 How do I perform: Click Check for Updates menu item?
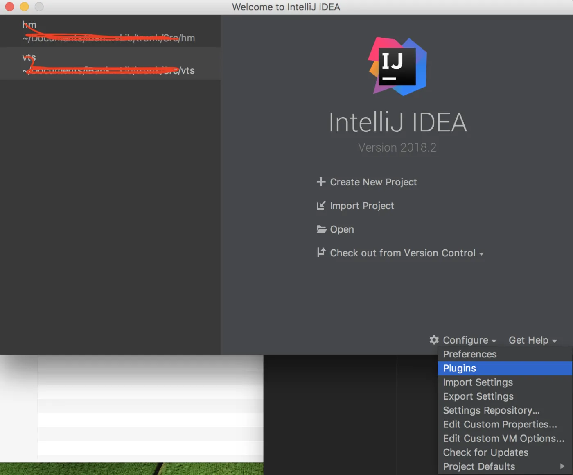pos(505,452)
